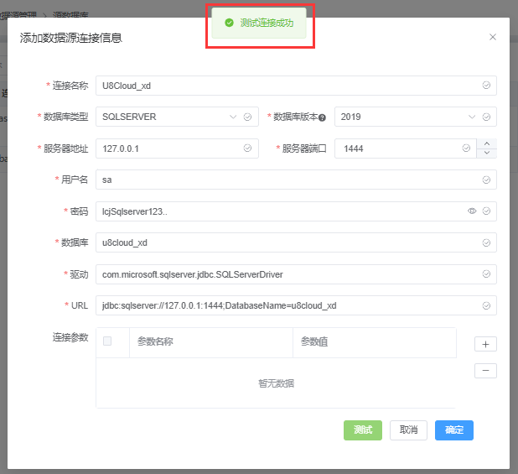This screenshot has width=518, height=474.
Task: Click the cancel button
Action: point(408,430)
